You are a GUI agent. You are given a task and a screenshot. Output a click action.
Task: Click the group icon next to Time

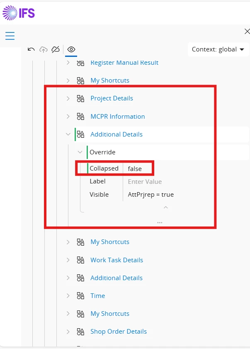pos(80,296)
